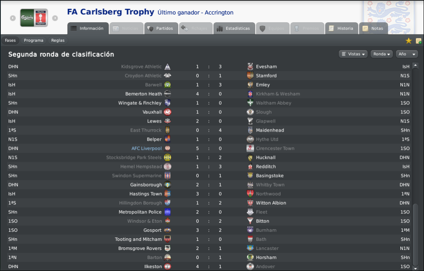424x271 pixels.
Task: Select the Reglas sub-section button
Action: 58,41
